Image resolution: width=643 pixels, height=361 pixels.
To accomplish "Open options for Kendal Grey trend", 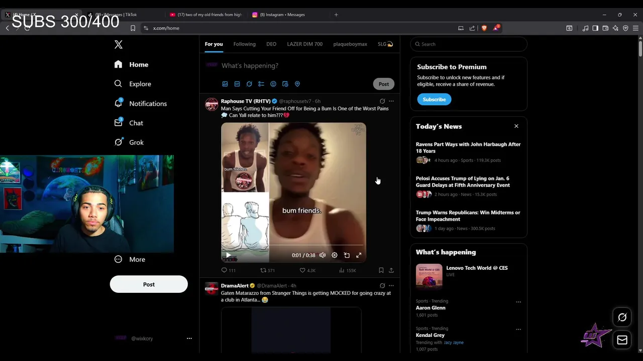I will coord(518,329).
